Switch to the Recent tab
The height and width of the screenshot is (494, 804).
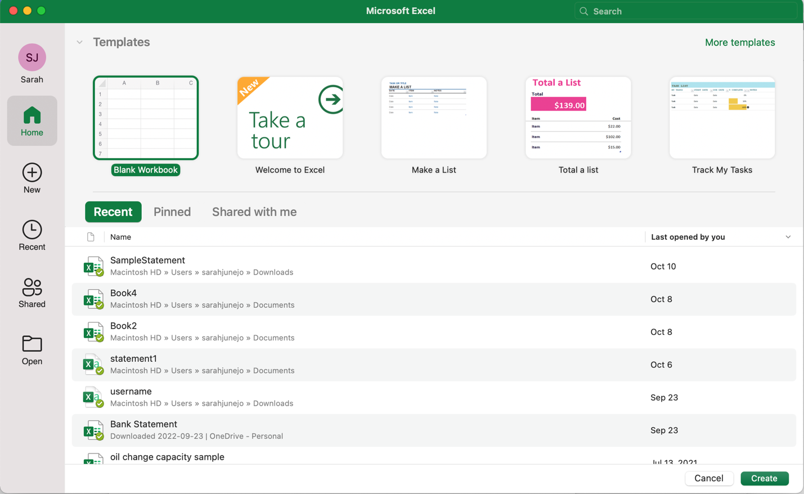(x=113, y=212)
